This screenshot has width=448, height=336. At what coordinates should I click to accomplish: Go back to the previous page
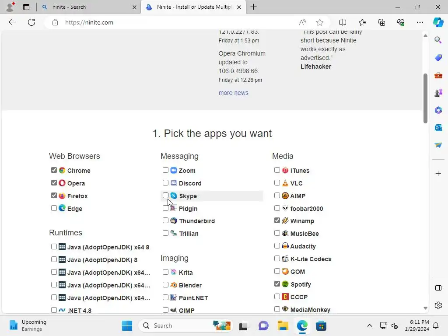(12, 22)
